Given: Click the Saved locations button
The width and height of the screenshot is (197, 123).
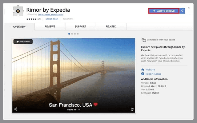Looking at the screenshot, I should [x=23, y=42].
